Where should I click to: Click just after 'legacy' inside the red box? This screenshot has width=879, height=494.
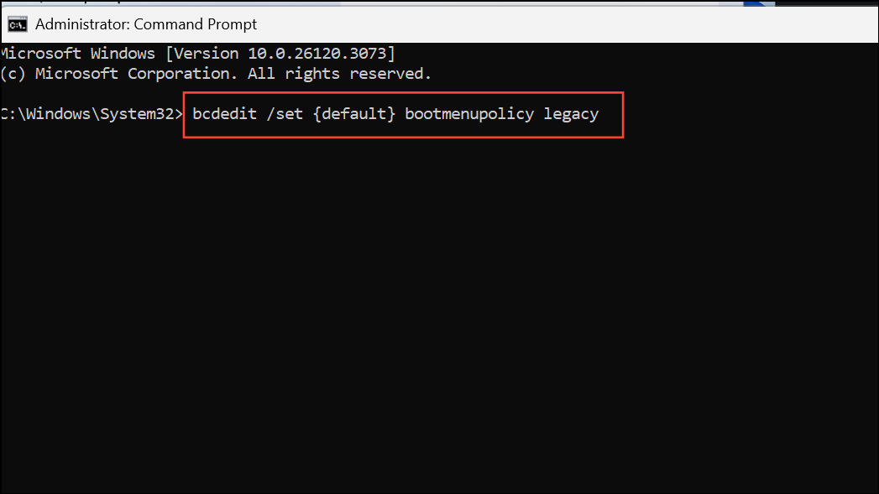pyautogui.click(x=610, y=114)
